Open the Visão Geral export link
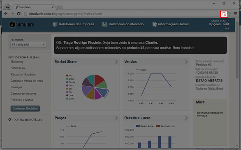Screen dimensions: 241x150 [216, 89]
